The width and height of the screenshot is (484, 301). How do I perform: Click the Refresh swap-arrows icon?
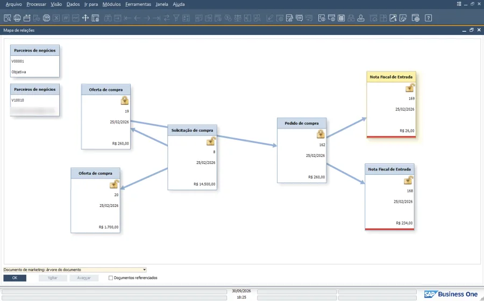point(167,18)
